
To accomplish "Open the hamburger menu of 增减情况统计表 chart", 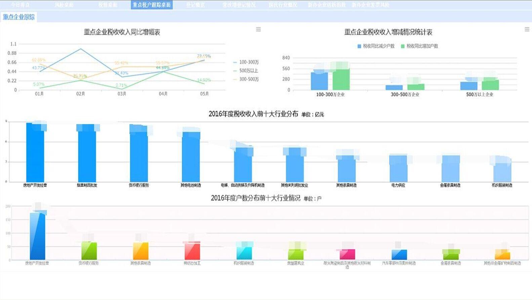I will point(527,30).
